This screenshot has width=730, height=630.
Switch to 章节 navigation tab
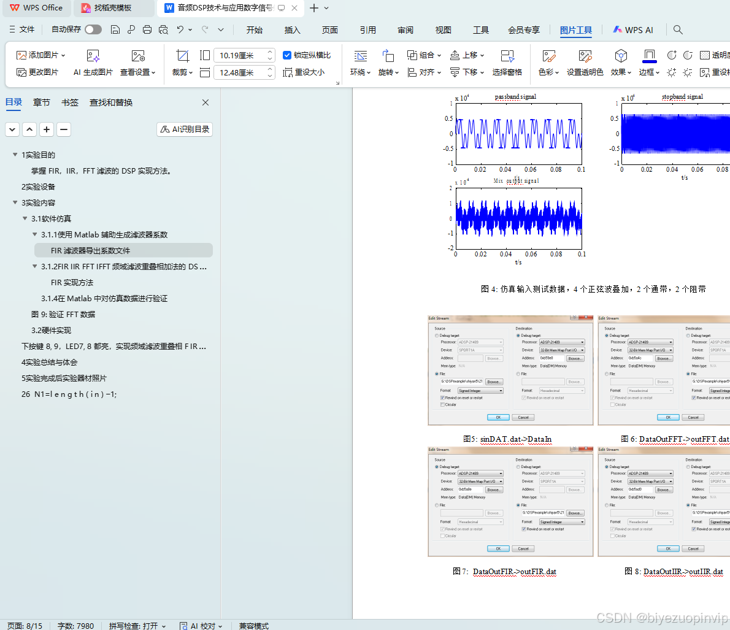point(42,102)
